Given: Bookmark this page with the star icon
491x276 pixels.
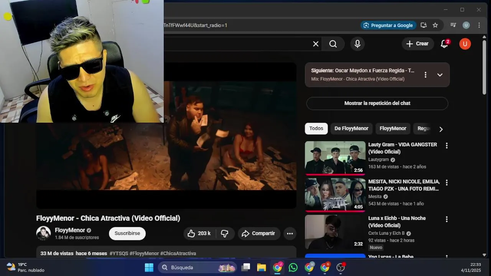Looking at the screenshot, I should (x=435, y=25).
